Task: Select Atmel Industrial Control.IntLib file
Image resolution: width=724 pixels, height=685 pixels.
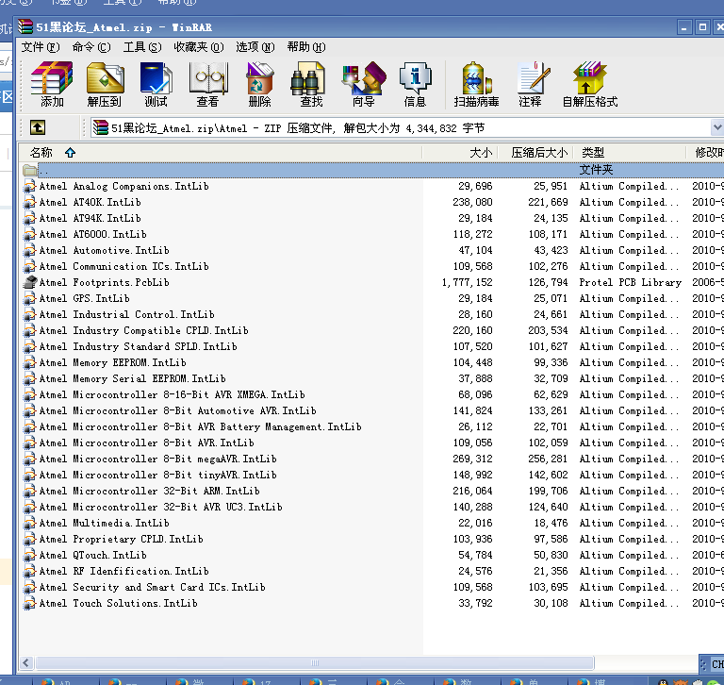Action: pyautogui.click(x=126, y=314)
